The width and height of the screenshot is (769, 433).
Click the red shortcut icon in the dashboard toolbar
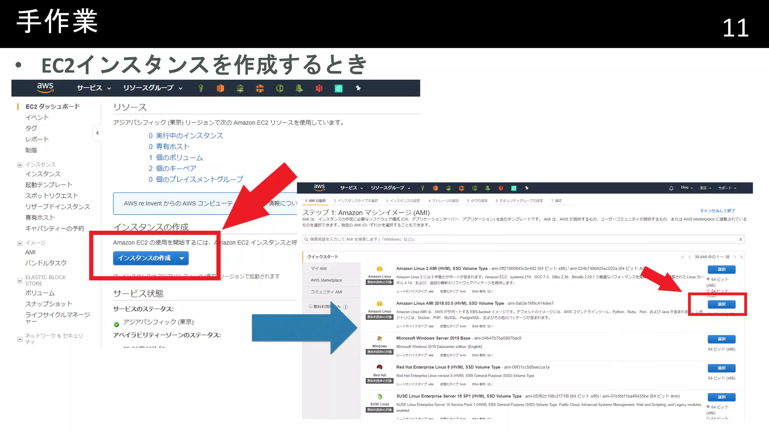pyautogui.click(x=319, y=88)
